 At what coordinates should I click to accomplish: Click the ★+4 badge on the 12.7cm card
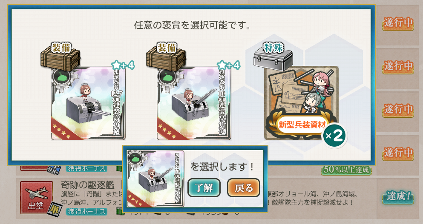click(123, 65)
